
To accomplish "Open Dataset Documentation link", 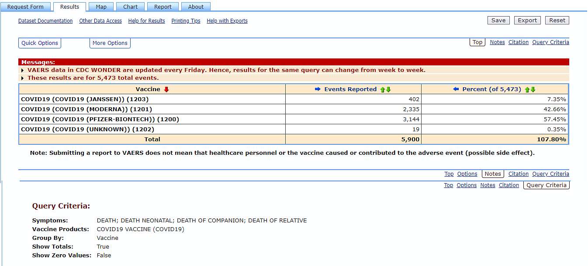I will 45,21.
